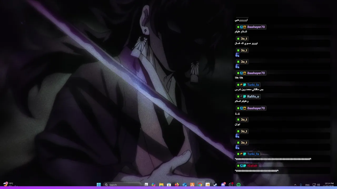337x189 pixels.
Task: Launch Copilot from the taskbar
Action: (x=153, y=185)
